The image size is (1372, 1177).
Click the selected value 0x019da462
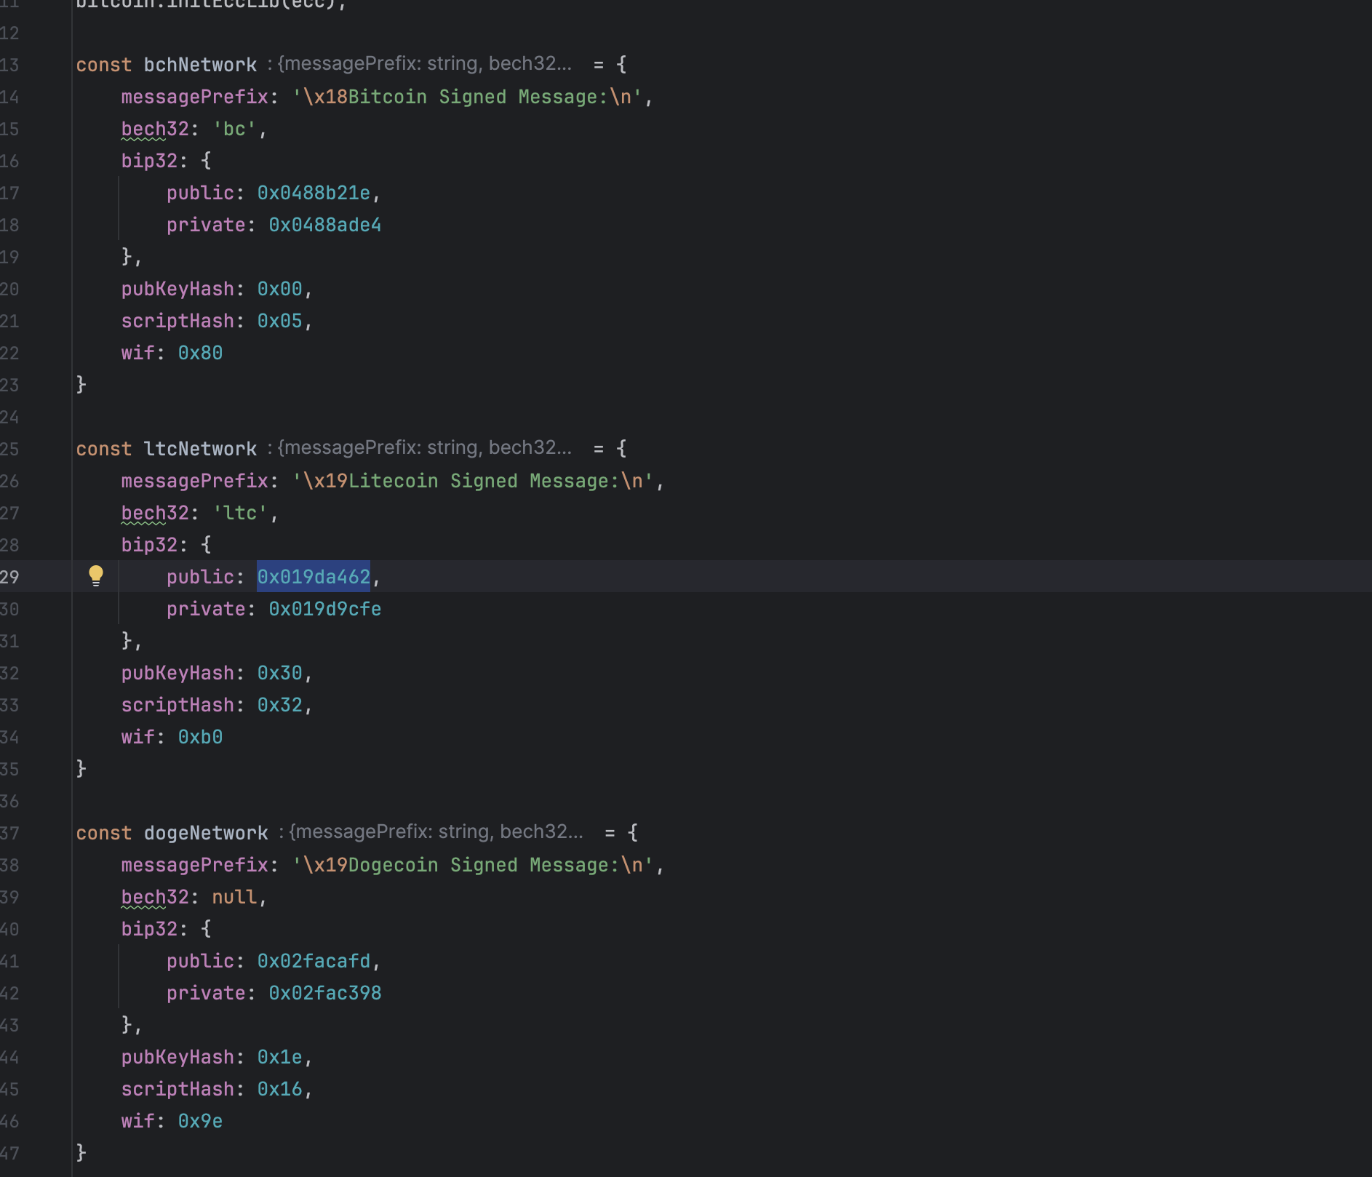pos(314,577)
